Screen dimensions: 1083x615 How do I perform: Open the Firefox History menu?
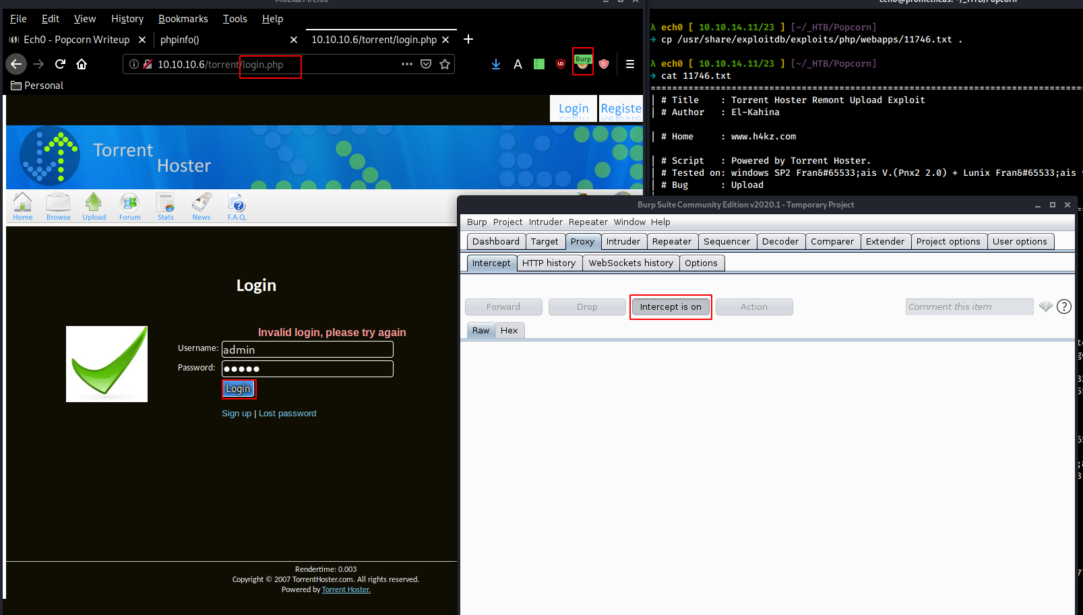coord(127,19)
